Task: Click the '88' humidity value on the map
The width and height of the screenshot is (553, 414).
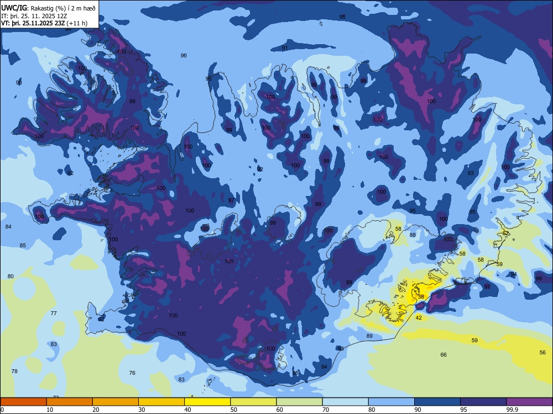Action: pyautogui.click(x=413, y=235)
